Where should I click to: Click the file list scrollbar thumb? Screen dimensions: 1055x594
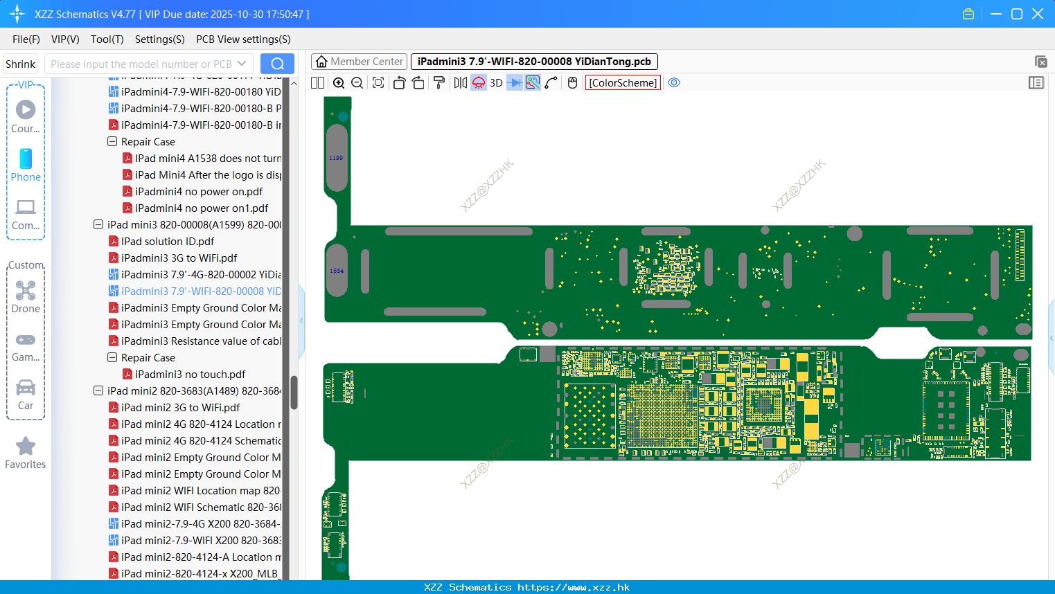[x=294, y=393]
